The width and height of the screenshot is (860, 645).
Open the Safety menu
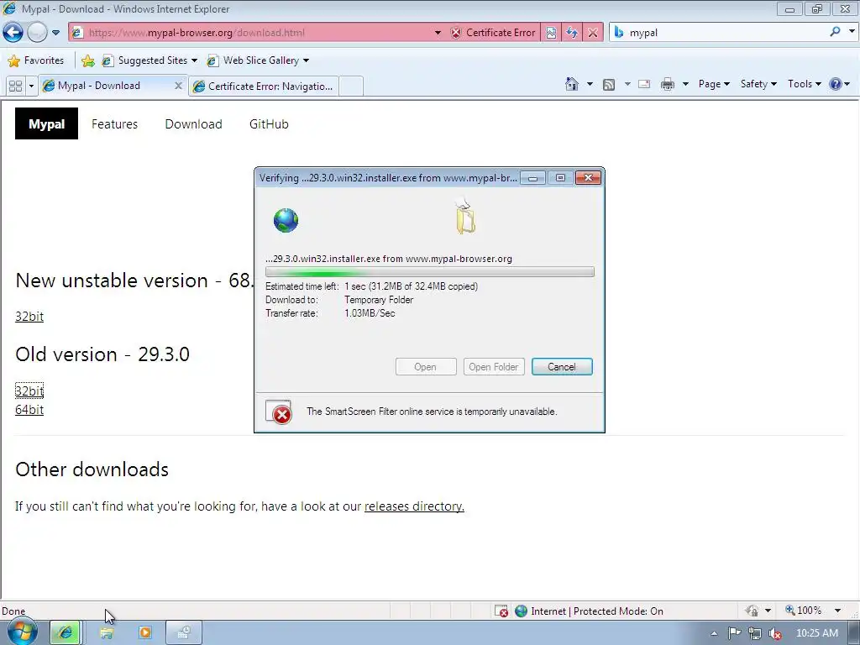(758, 84)
